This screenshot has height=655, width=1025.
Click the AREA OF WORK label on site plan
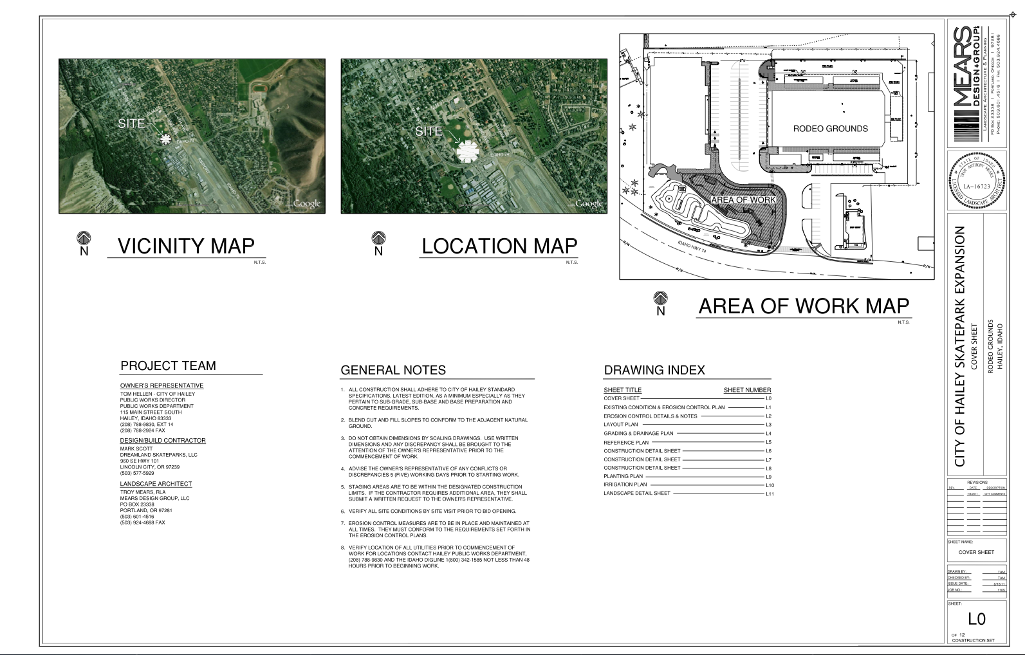coord(743,200)
